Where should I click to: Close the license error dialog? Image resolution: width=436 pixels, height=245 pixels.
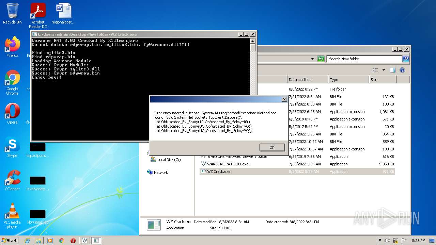pyautogui.click(x=284, y=99)
